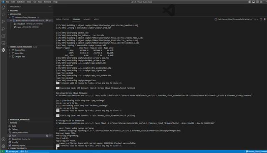Open the Remote Explorer view
267x153 pixels.
[x=3, y=43]
